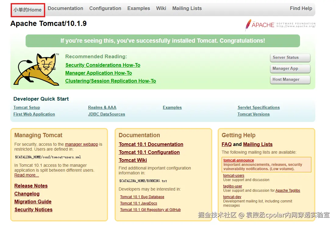Click Examples link under Developer Quick Start
Viewport: 336px width, 225px height.
point(172,108)
